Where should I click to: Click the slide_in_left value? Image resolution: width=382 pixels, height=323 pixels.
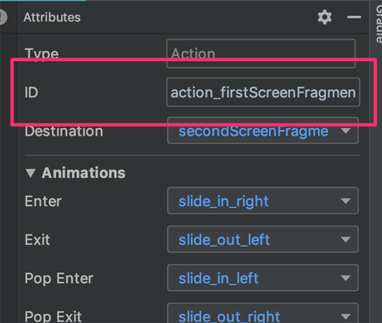[218, 278]
